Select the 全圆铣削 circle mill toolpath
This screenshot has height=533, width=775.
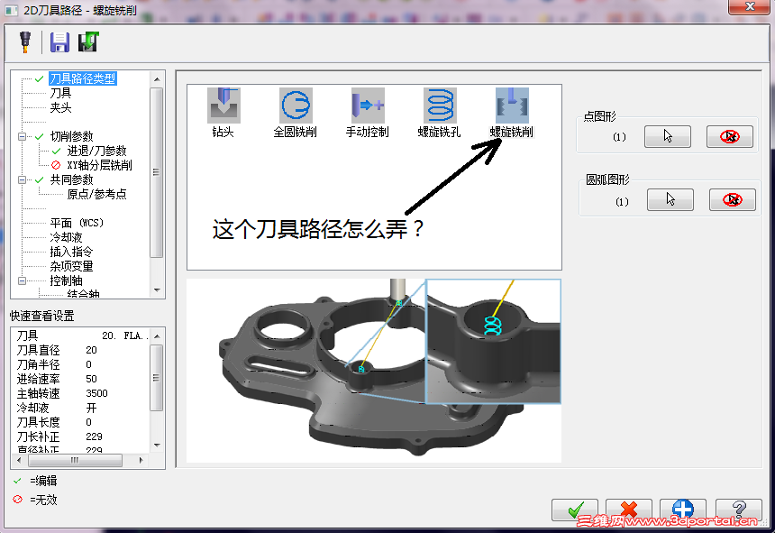click(x=296, y=113)
